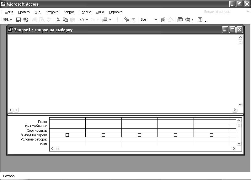Click the Show Table icon
Viewport: 251px width, 180px height.
[127, 19]
